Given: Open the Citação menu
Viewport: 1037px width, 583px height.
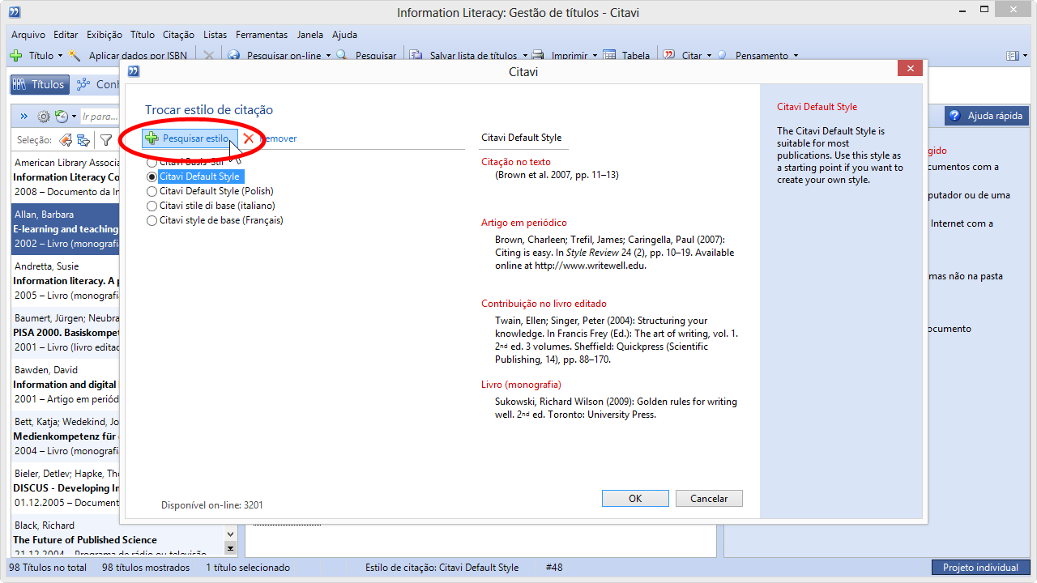Looking at the screenshot, I should [x=178, y=35].
